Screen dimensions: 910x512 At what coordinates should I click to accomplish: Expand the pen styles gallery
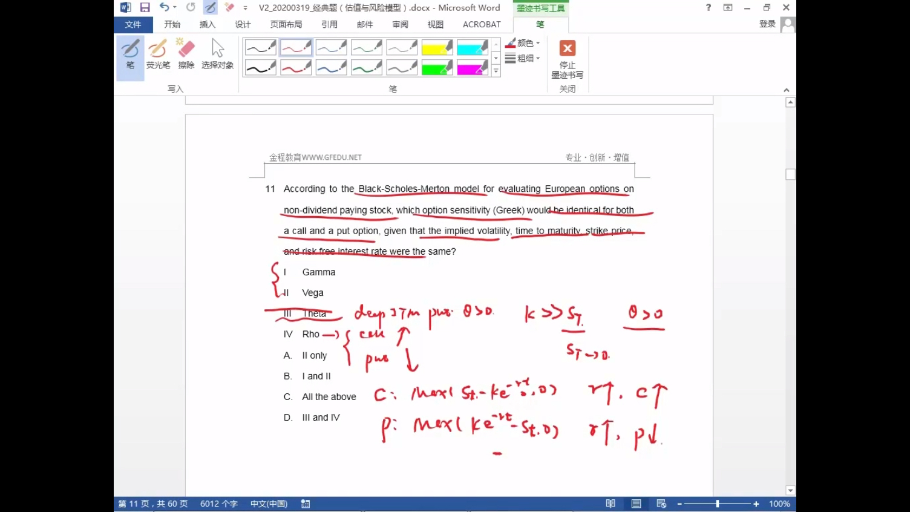point(496,71)
